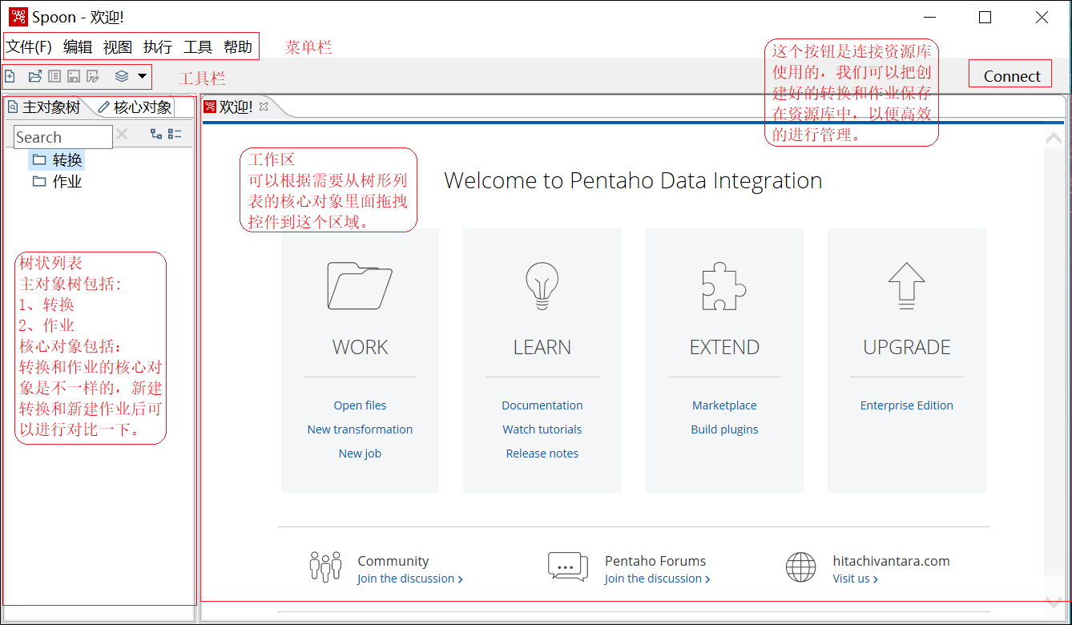Click the Community people icon

[325, 567]
